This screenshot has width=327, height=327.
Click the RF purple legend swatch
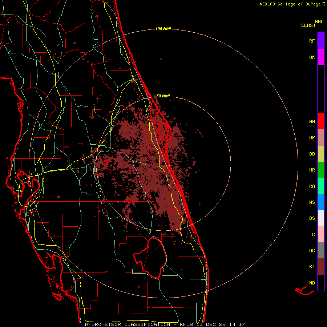click(321, 41)
